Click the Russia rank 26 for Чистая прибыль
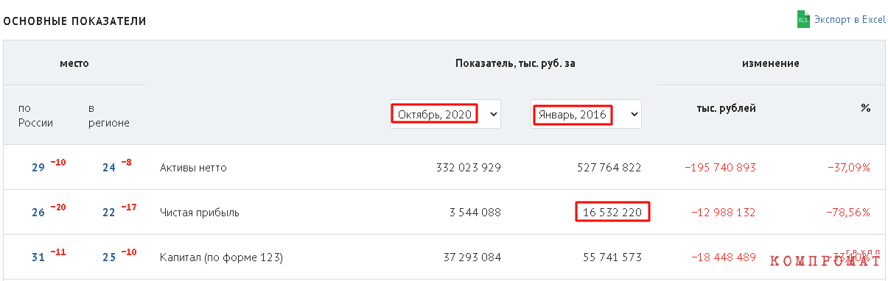Screen dimensions: 888x281 pyautogui.click(x=38, y=213)
